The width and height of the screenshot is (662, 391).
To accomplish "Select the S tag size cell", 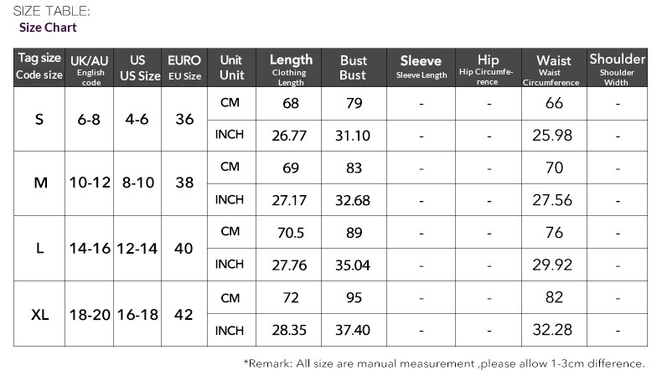I will [39, 119].
